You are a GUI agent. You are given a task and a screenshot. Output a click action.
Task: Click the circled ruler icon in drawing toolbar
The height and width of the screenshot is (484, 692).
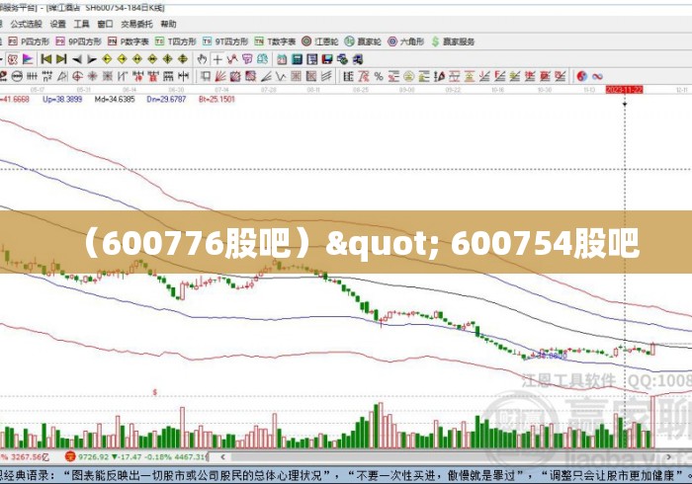click(x=17, y=76)
